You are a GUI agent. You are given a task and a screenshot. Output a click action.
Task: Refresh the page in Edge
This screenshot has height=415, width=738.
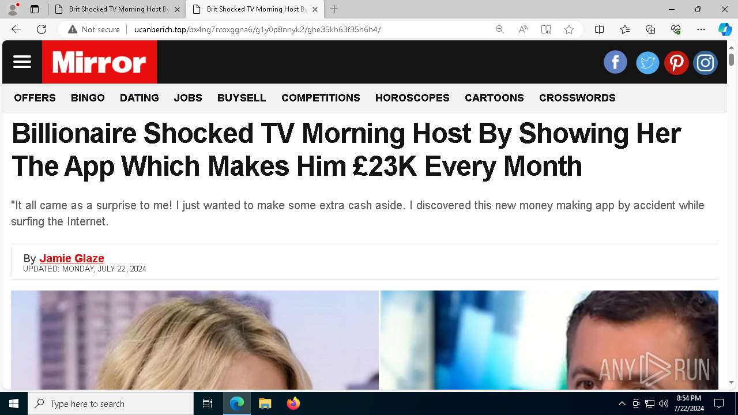(42, 29)
